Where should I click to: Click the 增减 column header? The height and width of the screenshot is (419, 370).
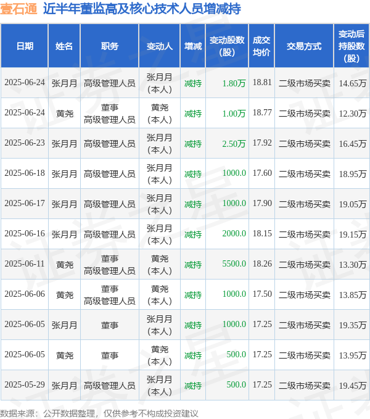pos(193,46)
